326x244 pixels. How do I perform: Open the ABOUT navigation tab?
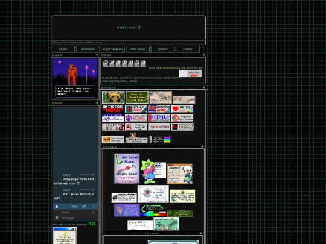[x=162, y=49]
